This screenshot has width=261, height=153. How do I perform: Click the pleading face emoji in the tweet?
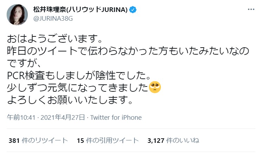coord(155,88)
